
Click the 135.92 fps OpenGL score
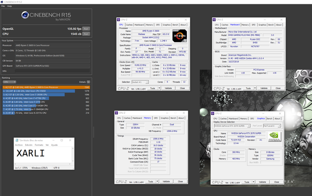point(74,29)
